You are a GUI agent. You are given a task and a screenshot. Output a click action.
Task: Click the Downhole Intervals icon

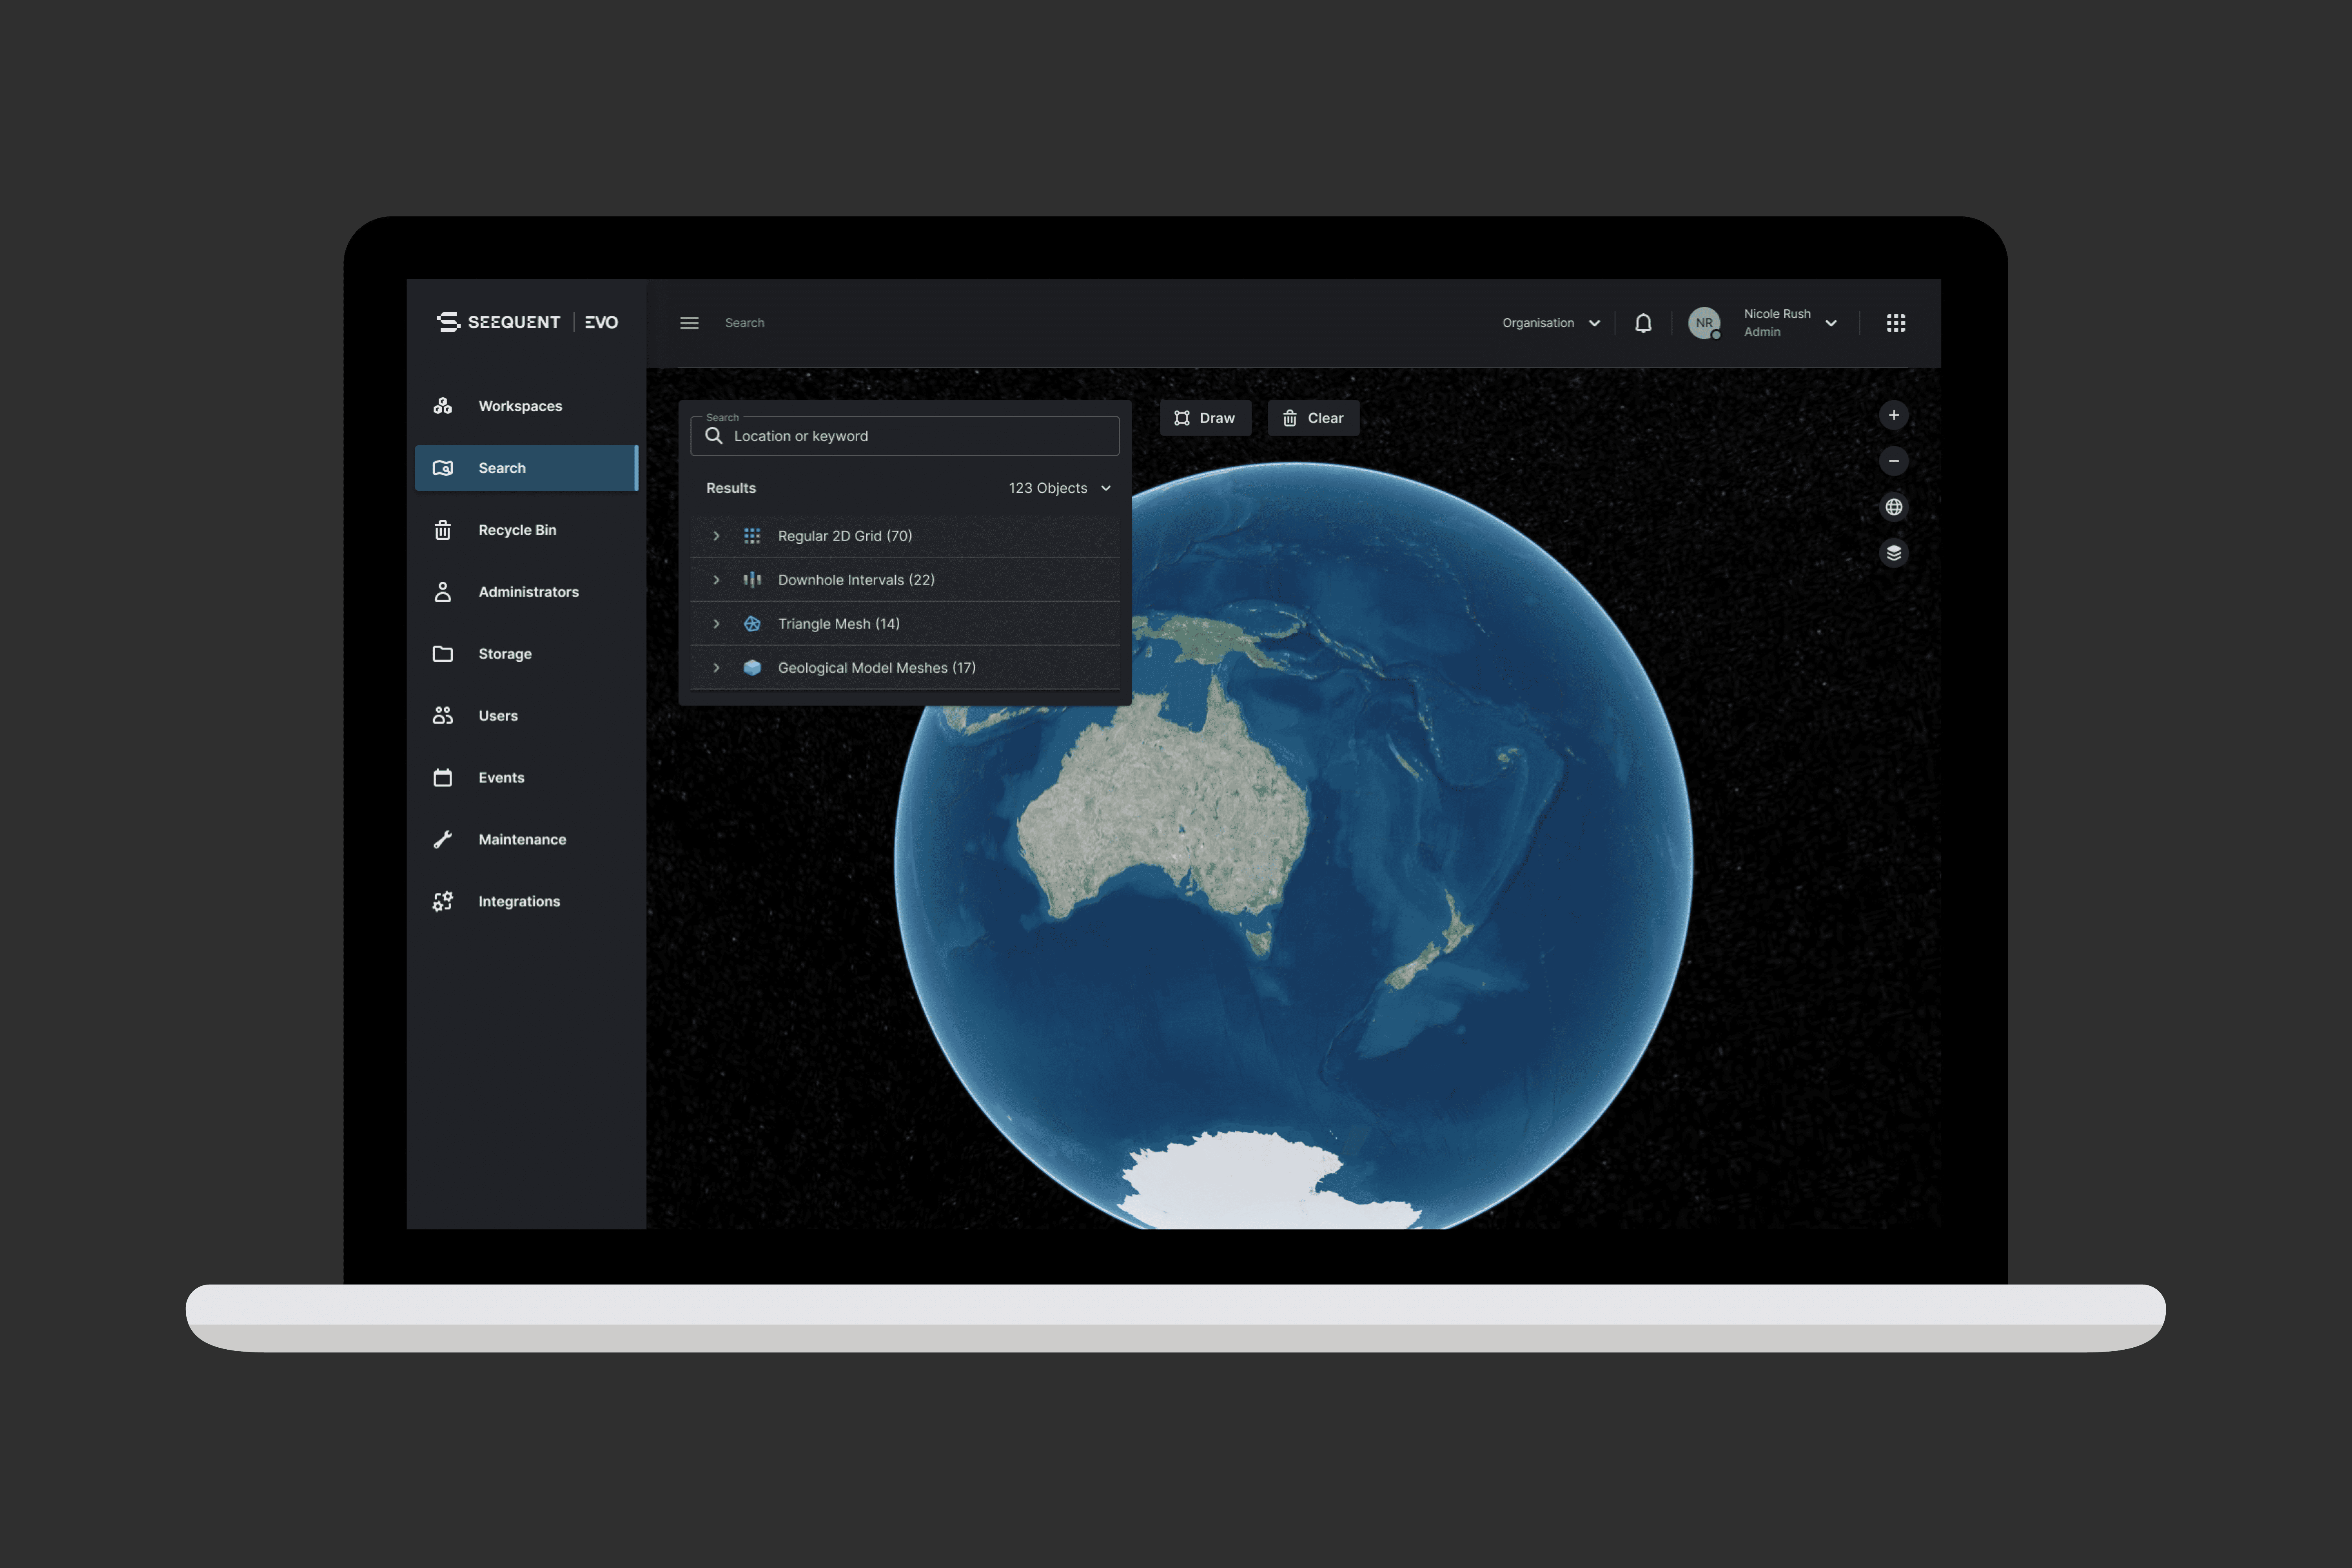pos(752,580)
